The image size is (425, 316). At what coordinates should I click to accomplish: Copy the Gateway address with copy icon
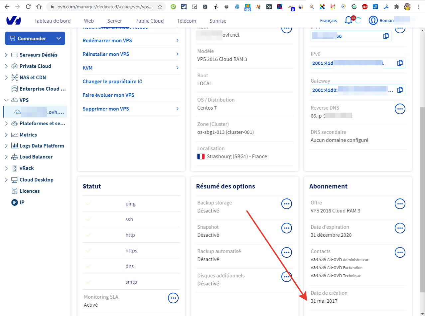tap(400, 90)
